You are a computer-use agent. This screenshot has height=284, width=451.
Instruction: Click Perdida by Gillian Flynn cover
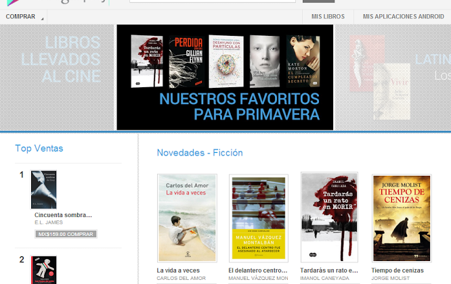pyautogui.click(x=186, y=62)
